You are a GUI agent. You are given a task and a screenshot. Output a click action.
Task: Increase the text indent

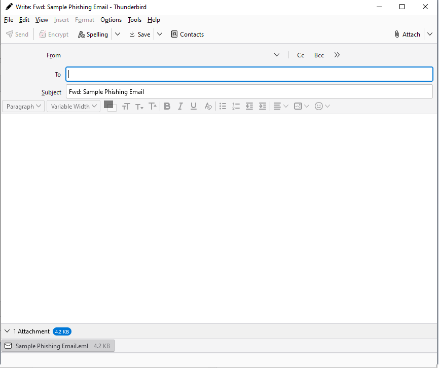coord(262,106)
